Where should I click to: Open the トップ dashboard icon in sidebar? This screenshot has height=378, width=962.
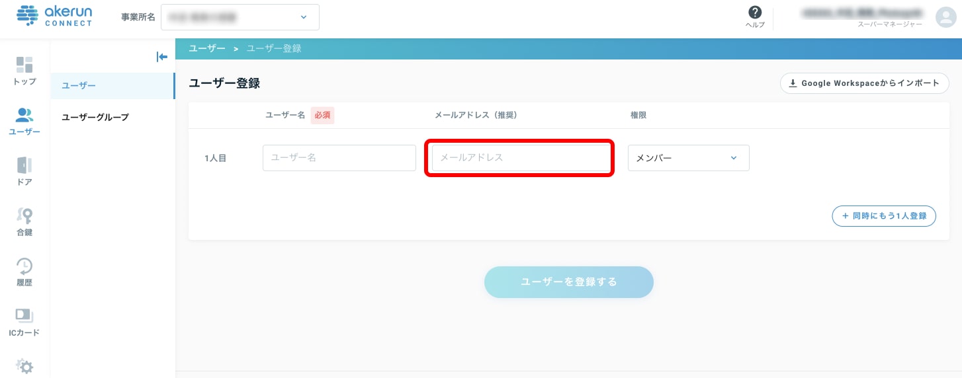(x=24, y=65)
